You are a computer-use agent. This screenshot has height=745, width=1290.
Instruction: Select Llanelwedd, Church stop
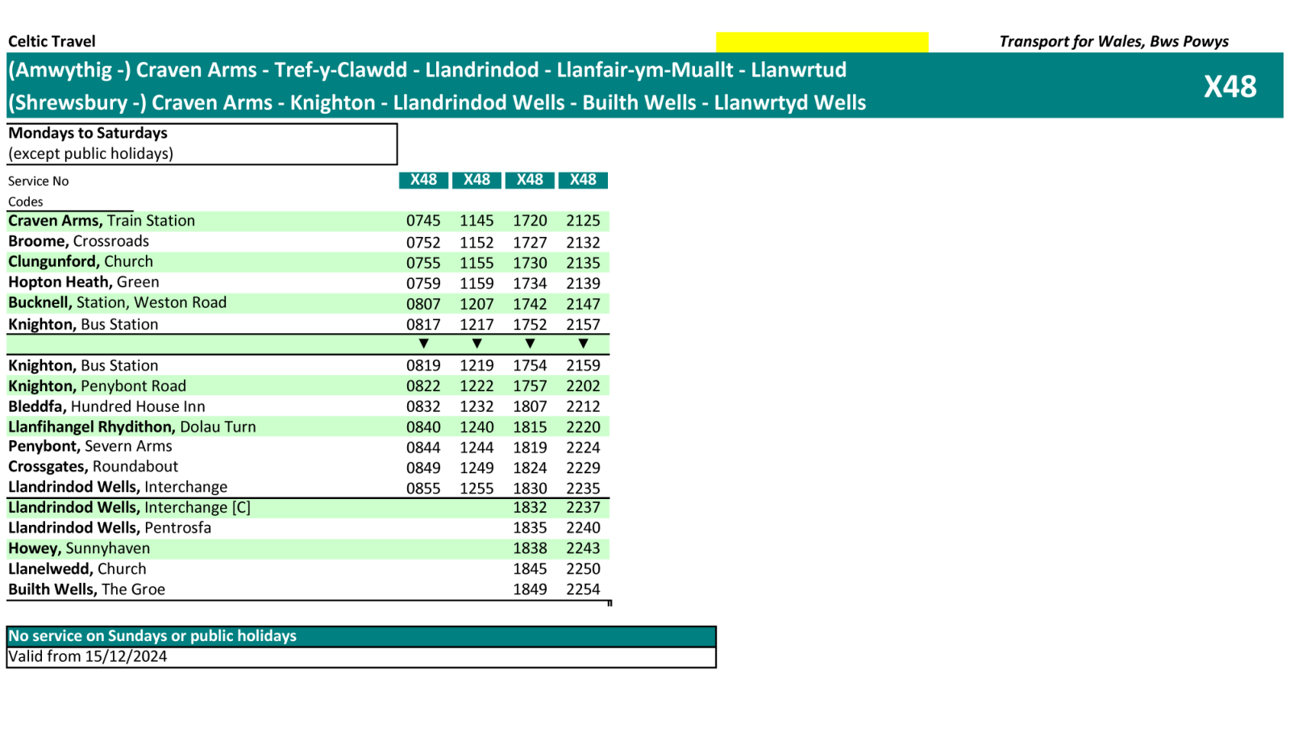77,568
